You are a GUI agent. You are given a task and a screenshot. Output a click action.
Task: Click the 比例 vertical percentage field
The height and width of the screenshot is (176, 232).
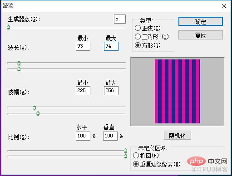coord(110,136)
